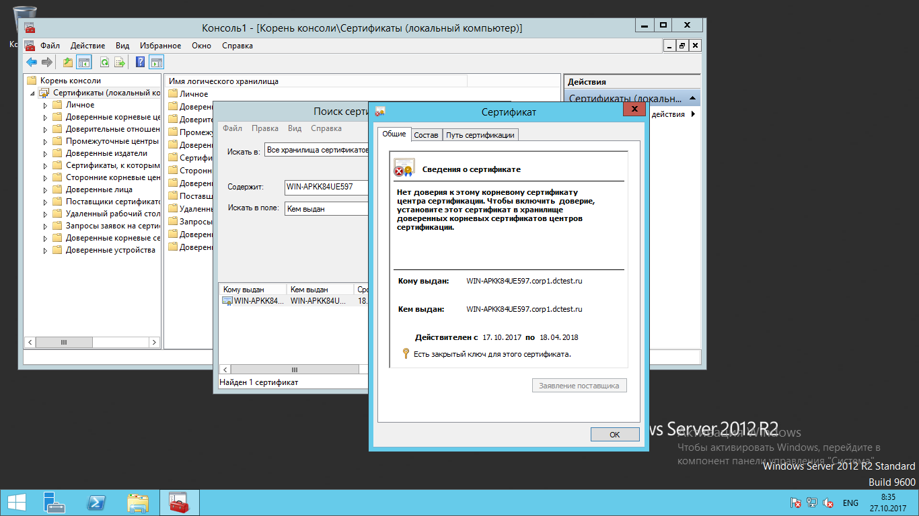
Task: Open the Окно menu
Action: point(201,46)
